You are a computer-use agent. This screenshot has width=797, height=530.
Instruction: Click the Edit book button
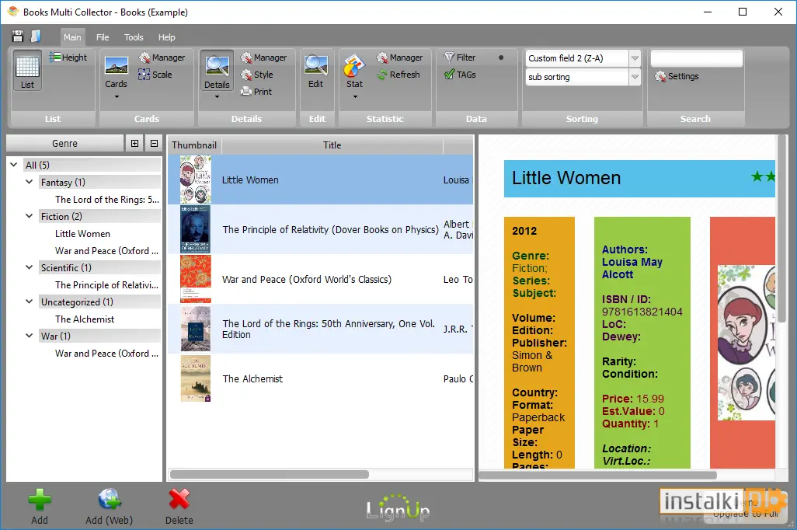315,71
